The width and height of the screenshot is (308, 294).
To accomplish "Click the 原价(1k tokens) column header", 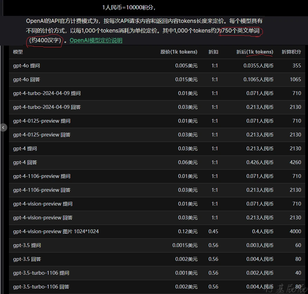I will (x=179, y=52).
